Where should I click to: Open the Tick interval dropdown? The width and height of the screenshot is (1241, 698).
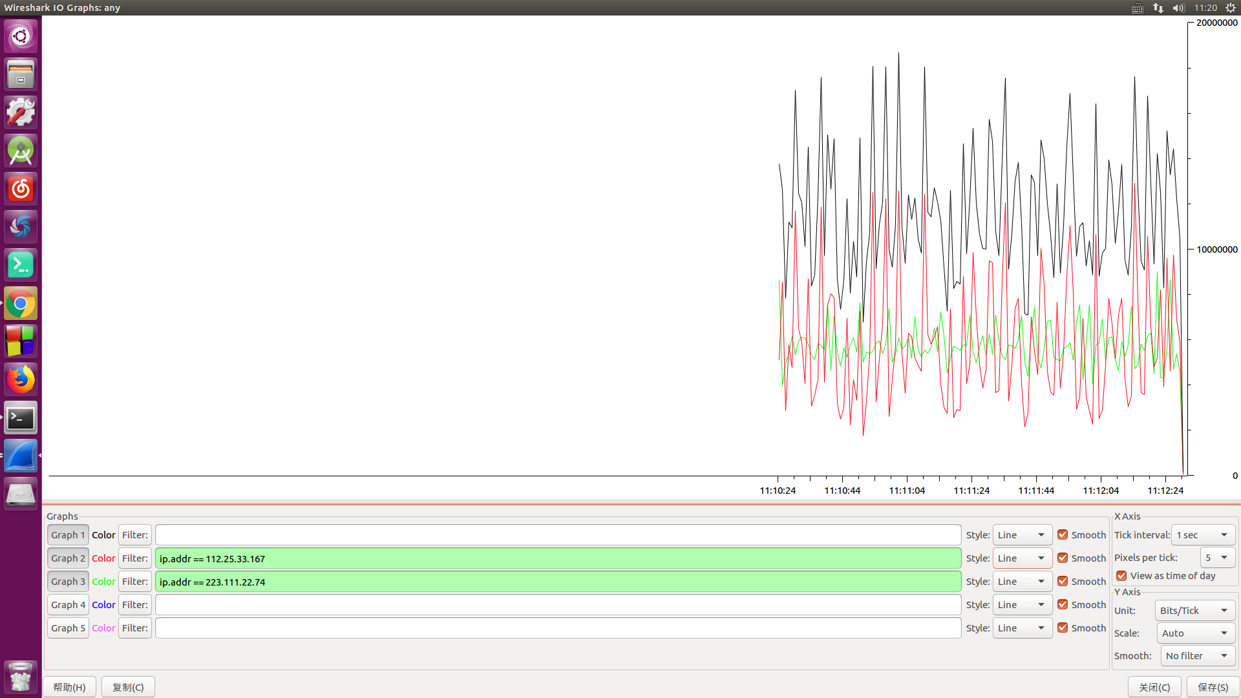(1204, 535)
